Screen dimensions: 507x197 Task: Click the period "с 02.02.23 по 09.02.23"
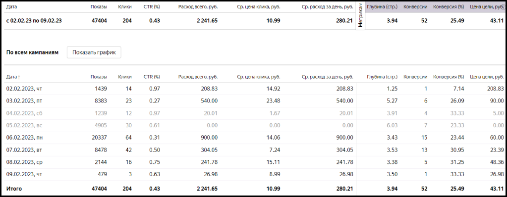34,21
